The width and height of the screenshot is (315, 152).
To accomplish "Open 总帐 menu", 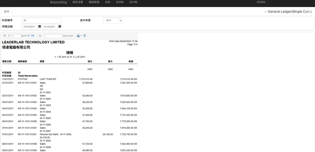I will 107,2.
